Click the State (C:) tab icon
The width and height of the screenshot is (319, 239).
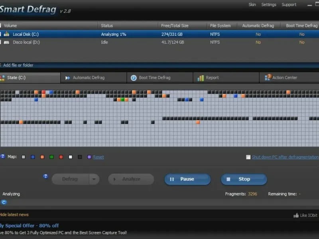[x=2, y=78]
